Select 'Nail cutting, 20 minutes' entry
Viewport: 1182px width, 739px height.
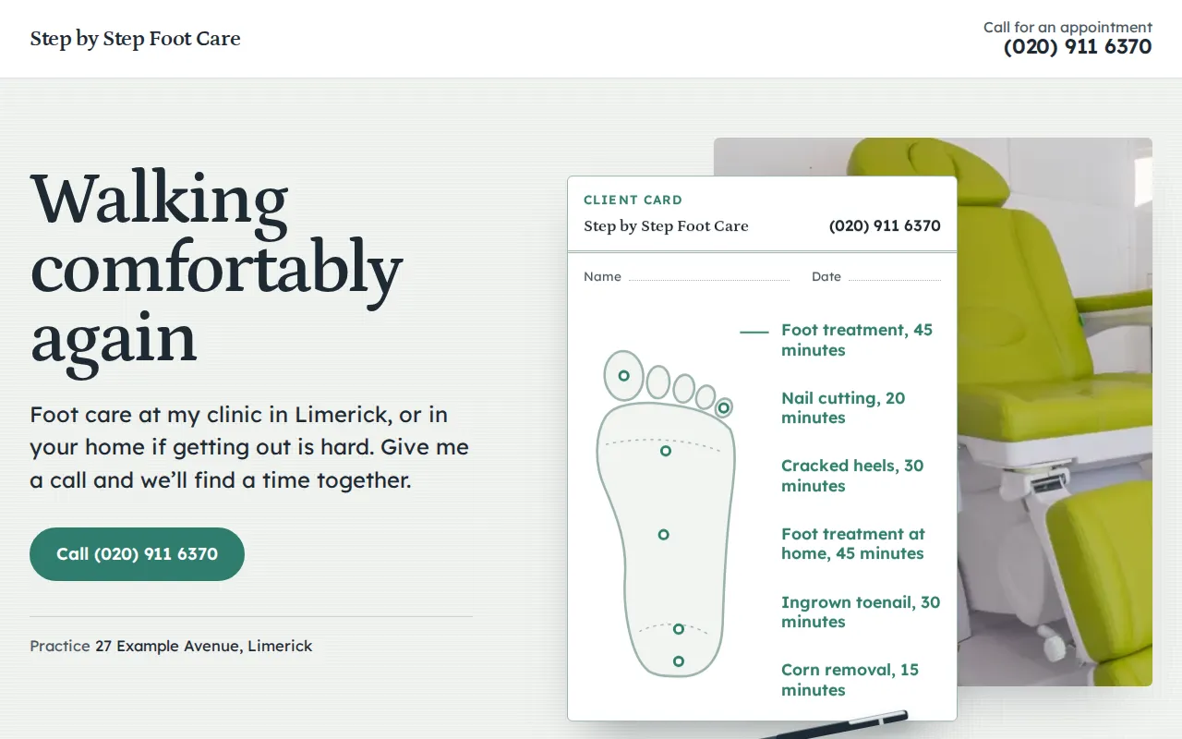[843, 408]
